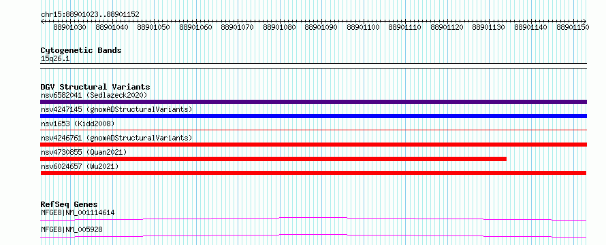Image resolution: width=606 pixels, height=245 pixels.
Task: Click the 15q26.1 cytogenetic band bar
Action: [313, 66]
